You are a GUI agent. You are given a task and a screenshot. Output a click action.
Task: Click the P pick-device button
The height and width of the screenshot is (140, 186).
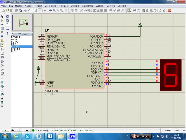point(12,34)
